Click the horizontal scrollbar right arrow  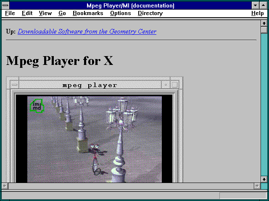click(x=257, y=186)
